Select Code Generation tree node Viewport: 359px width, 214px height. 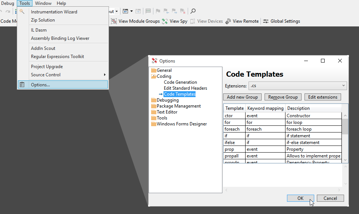coord(180,82)
